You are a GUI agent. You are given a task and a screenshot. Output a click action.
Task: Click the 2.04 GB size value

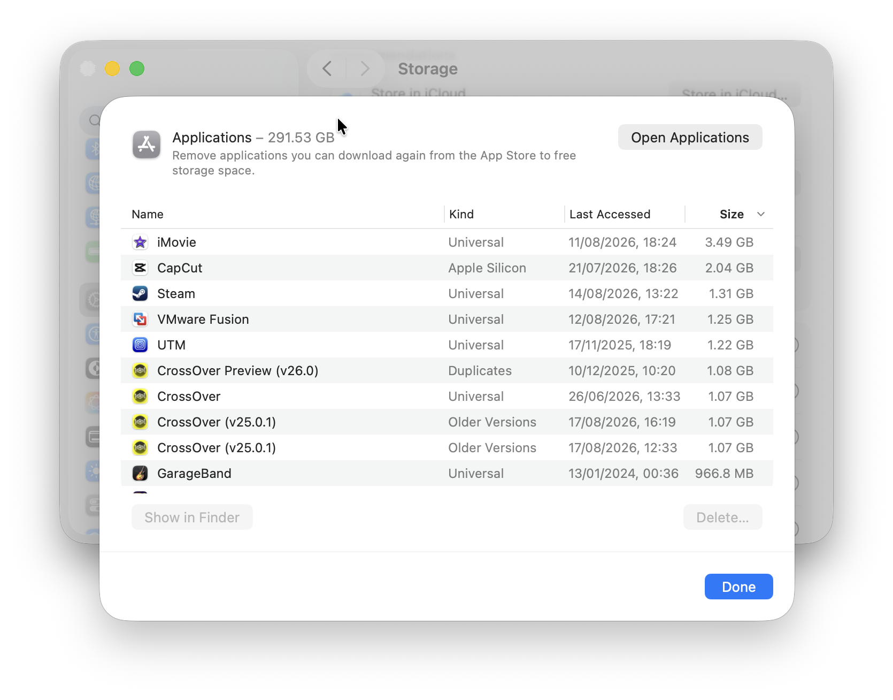click(x=729, y=268)
